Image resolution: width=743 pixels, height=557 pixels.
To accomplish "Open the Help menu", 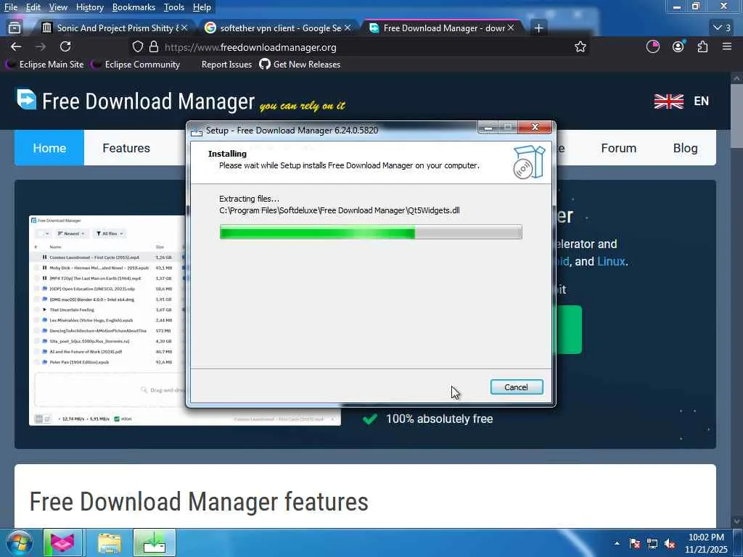I will (x=202, y=7).
